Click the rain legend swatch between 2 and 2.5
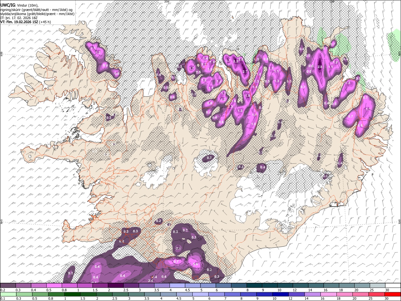This screenshot has width=401, height=301. 104,294
